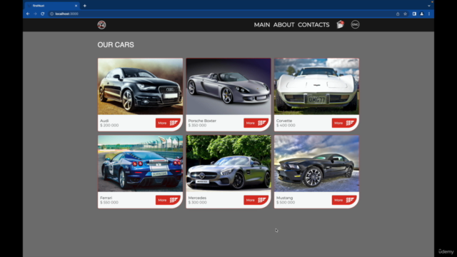Click the site logo in the header
The width and height of the screenshot is (457, 257).
[101, 25]
